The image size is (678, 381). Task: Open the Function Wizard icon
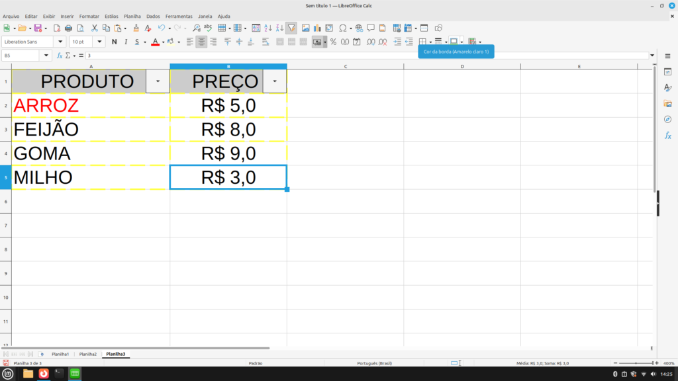(60, 56)
